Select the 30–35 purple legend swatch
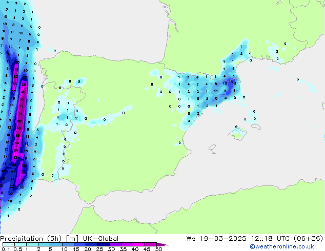325x251 pixels. (x=115, y=244)
